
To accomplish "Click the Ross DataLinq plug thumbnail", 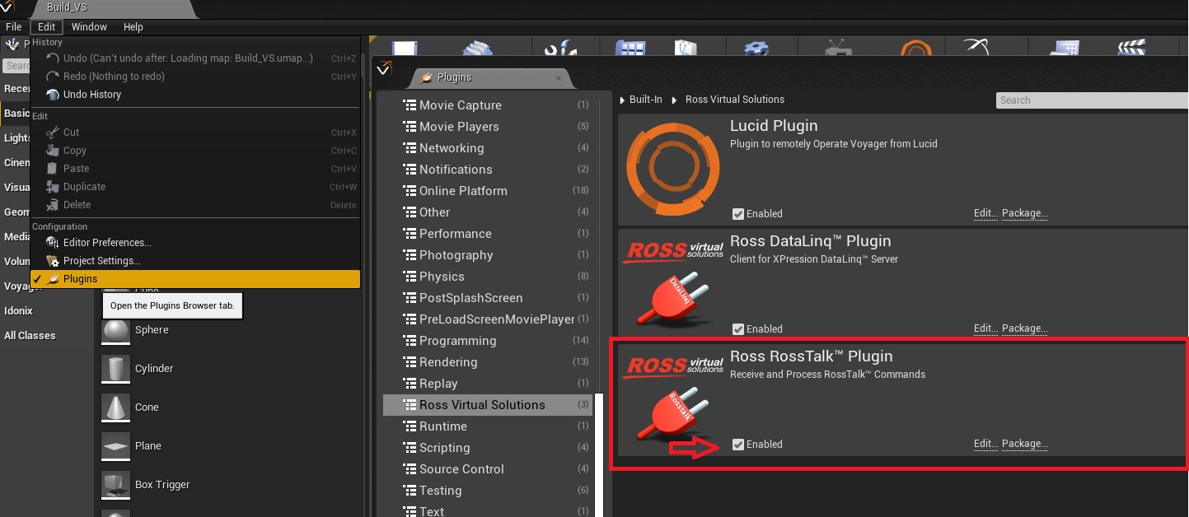I will (672, 285).
